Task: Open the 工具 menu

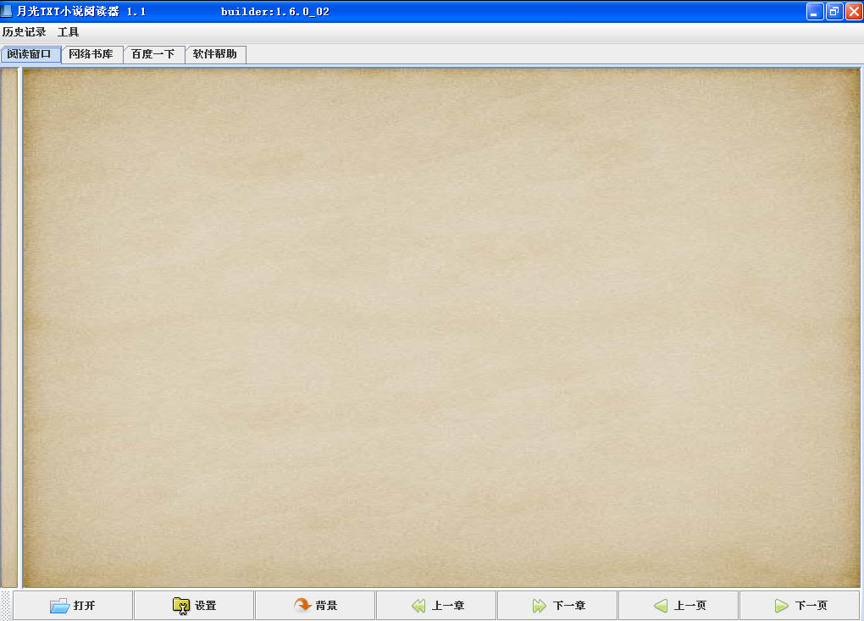Action: pyautogui.click(x=69, y=32)
